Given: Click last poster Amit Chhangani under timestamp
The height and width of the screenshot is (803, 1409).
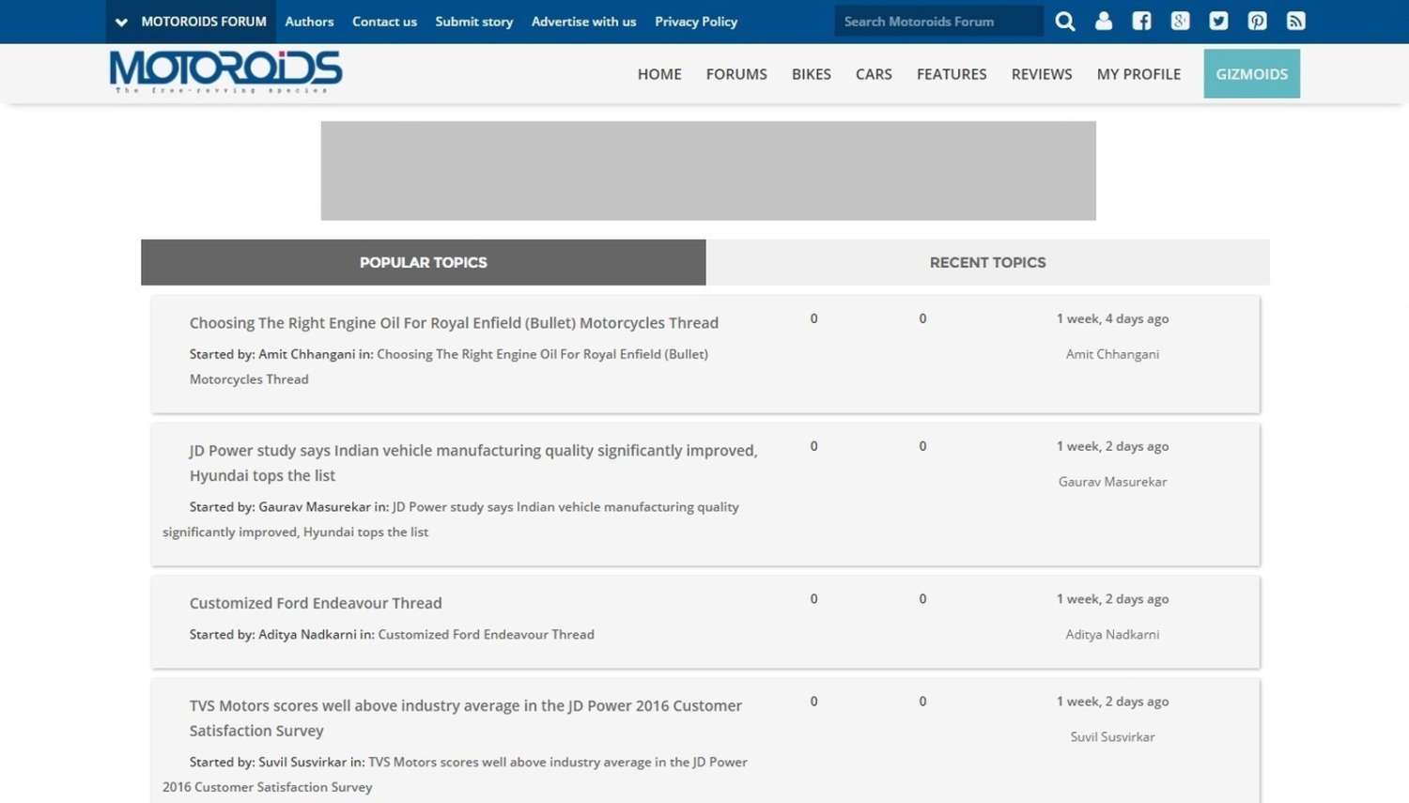Looking at the screenshot, I should click(x=1112, y=354).
